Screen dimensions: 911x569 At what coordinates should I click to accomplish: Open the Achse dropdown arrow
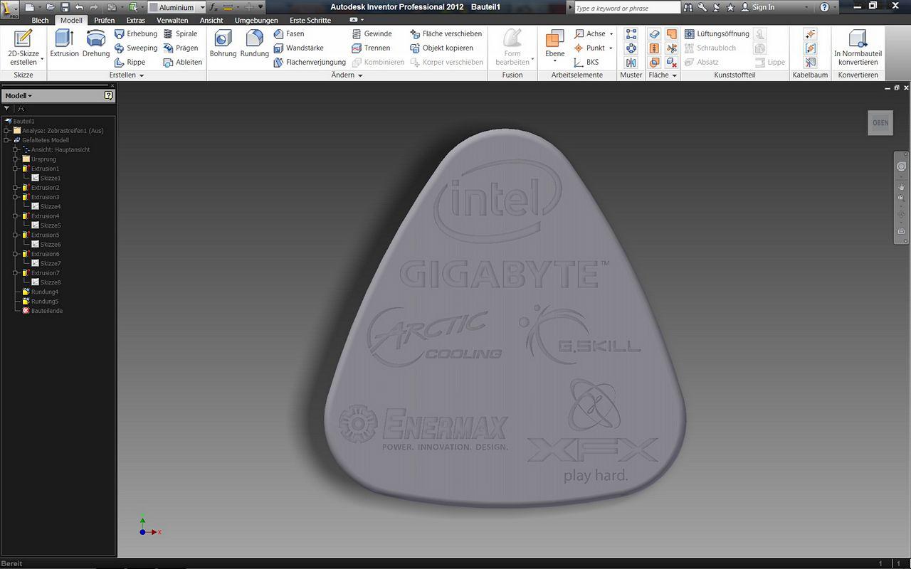pos(611,33)
